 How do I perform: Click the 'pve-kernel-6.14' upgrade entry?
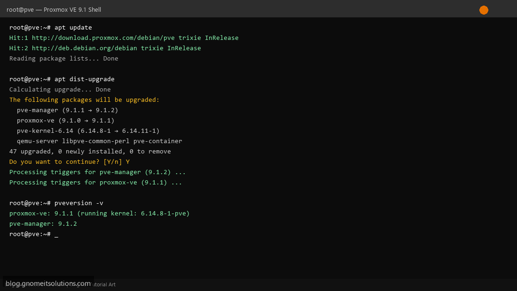click(x=88, y=130)
